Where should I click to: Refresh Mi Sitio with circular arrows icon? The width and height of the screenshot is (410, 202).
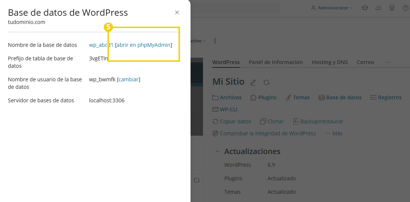[266, 82]
